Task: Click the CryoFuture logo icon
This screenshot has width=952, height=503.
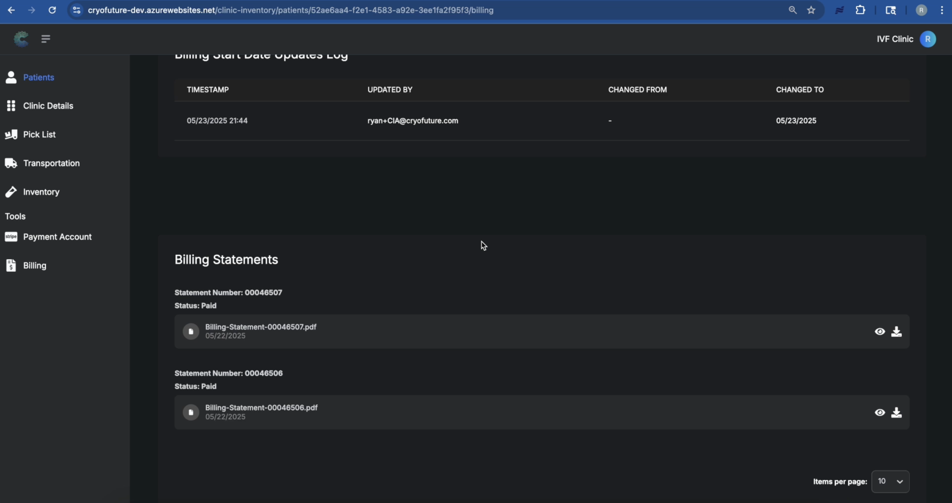Action: click(21, 39)
